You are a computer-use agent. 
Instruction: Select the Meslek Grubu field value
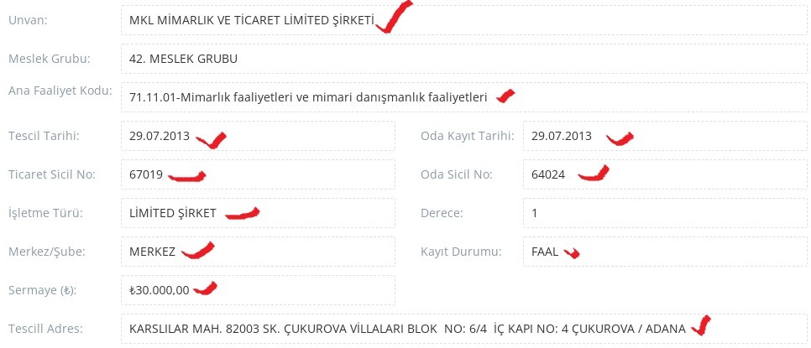click(464, 59)
